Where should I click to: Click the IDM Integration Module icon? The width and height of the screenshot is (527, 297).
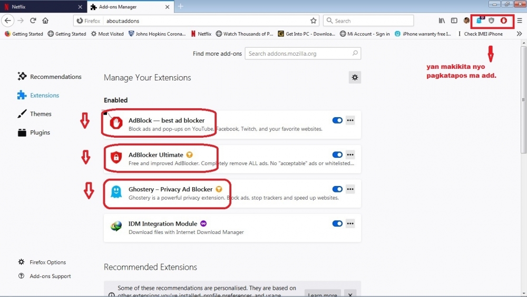pyautogui.click(x=116, y=226)
